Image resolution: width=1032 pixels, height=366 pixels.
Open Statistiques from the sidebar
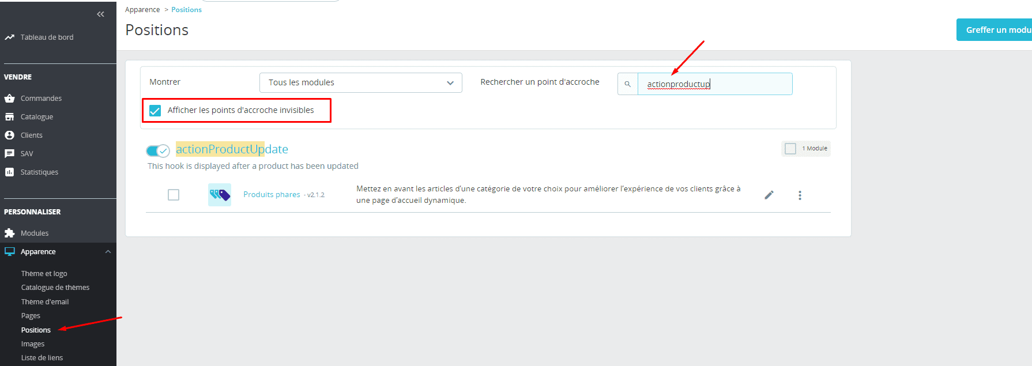click(x=39, y=172)
